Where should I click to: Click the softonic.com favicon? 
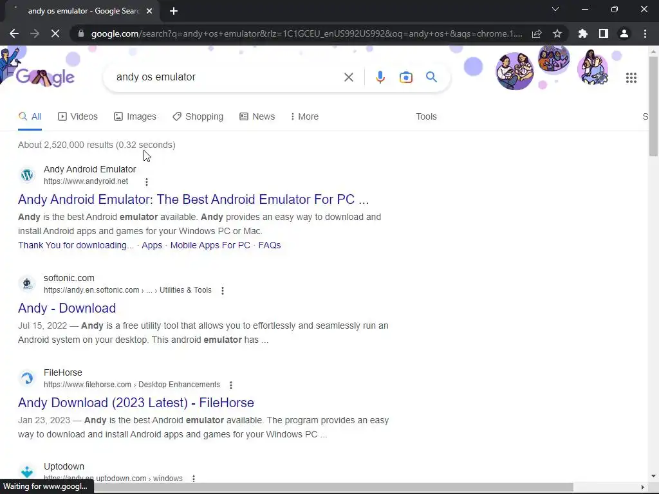point(27,284)
